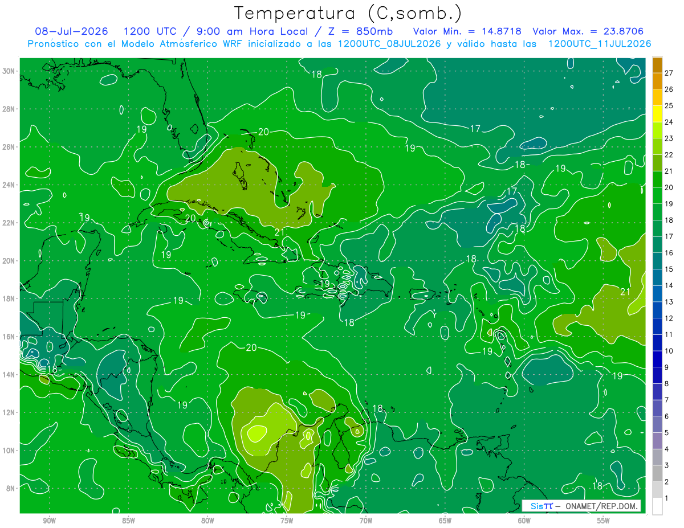Click the legend value '2' on the color scale

coord(666,482)
